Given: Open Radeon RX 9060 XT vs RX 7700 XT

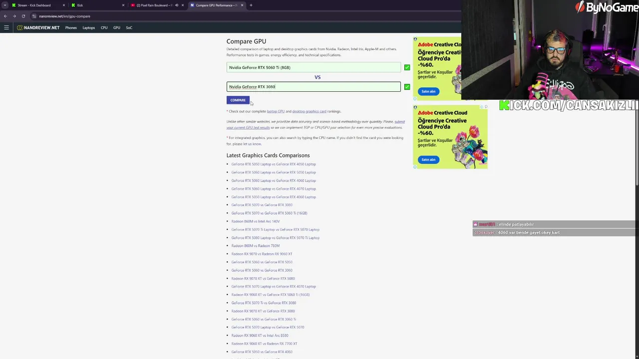Looking at the screenshot, I should 264,344.
